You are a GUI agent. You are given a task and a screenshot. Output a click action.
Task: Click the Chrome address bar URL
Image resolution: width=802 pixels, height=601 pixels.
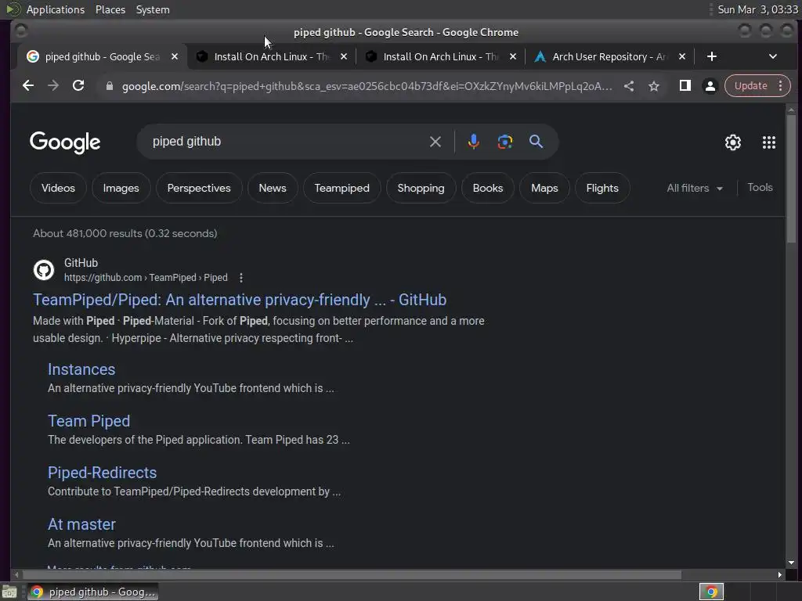click(367, 86)
